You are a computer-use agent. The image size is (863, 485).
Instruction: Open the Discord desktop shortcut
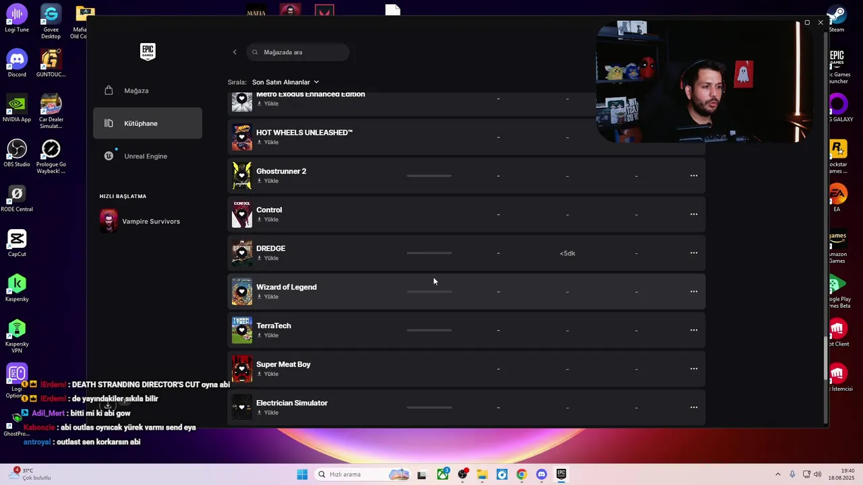17,63
